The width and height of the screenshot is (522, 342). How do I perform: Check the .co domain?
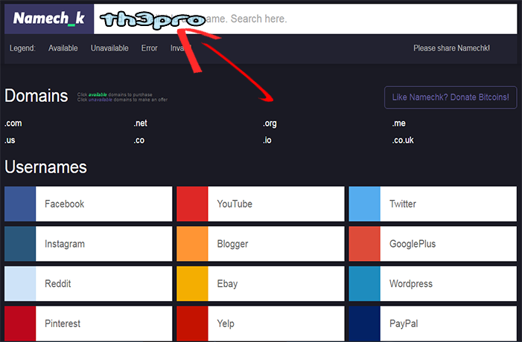(139, 141)
